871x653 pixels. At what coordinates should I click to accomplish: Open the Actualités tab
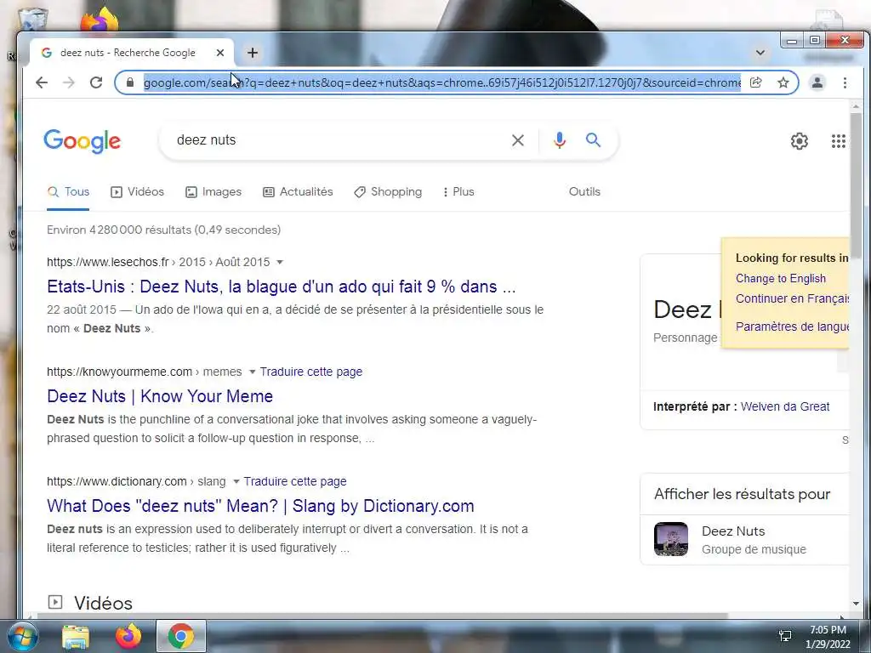click(298, 191)
